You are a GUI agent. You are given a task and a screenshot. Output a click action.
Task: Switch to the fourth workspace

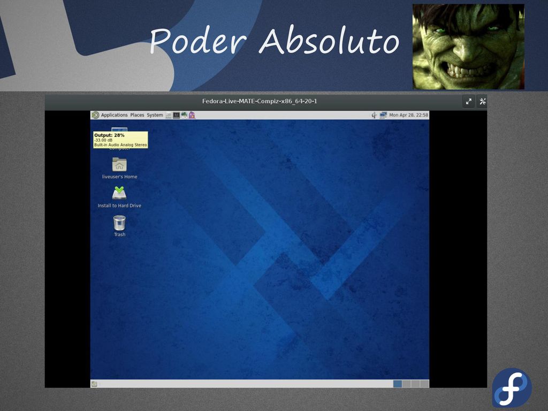point(424,384)
